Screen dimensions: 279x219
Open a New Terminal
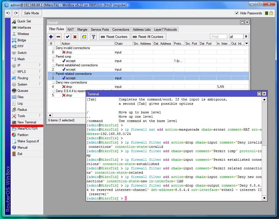click(x=27, y=122)
